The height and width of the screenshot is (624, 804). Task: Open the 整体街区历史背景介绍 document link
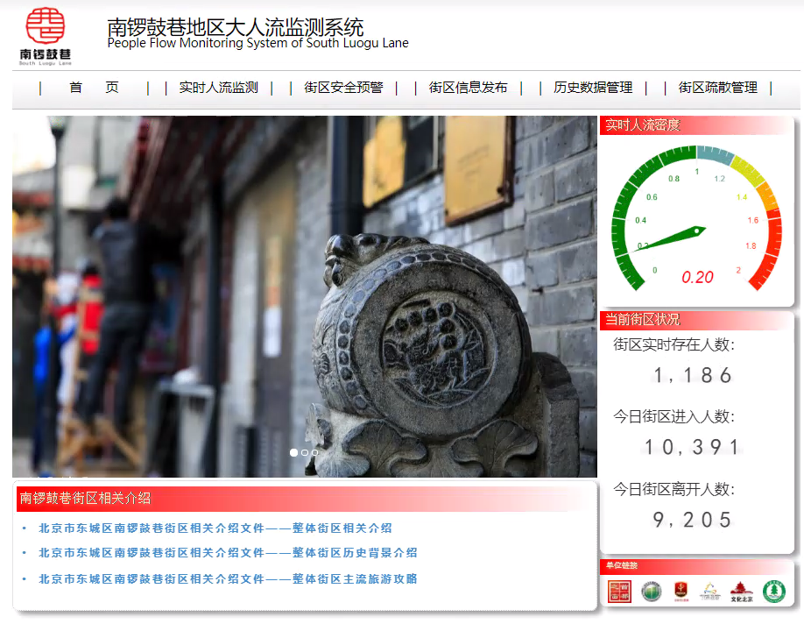coord(229,553)
